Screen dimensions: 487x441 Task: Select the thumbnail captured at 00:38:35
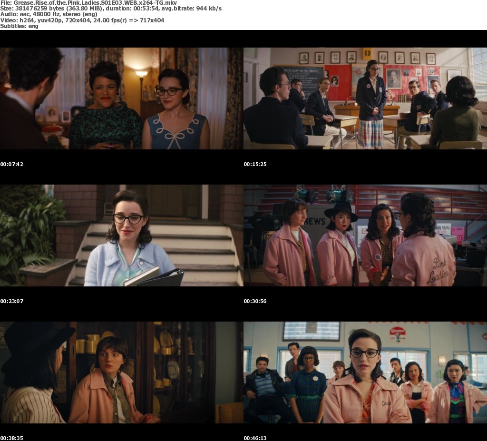[121, 372]
